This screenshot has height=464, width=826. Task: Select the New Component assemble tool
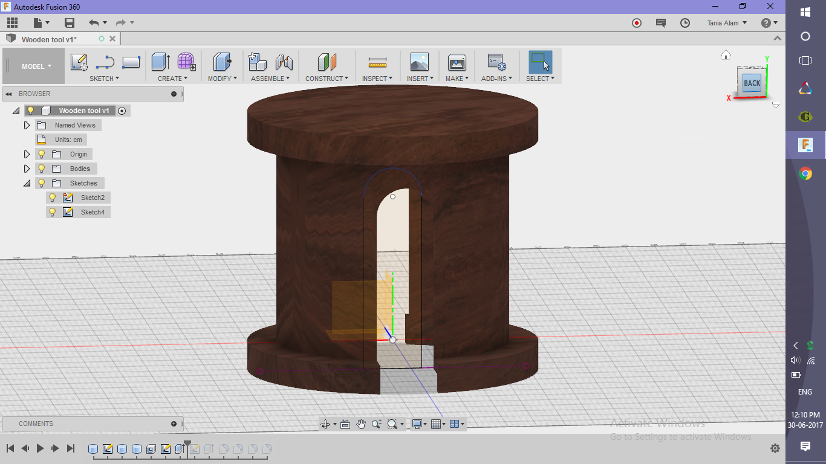258,62
